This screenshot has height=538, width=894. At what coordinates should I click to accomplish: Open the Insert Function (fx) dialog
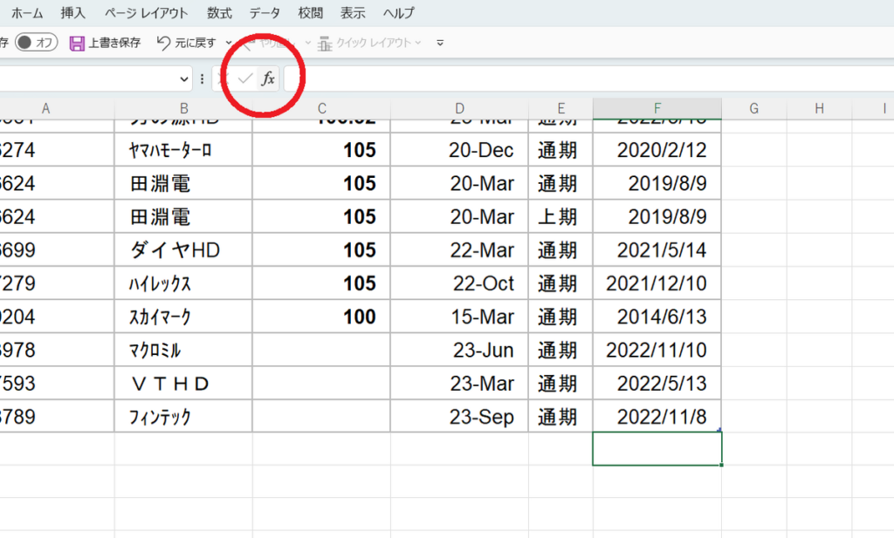tap(269, 78)
